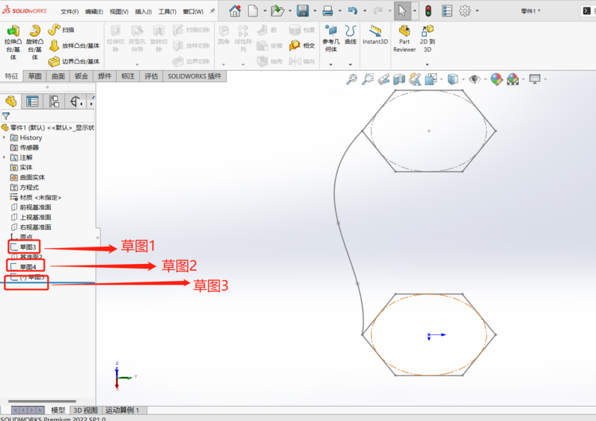
Task: Click the Extruded Boss/Base (拉伸凸台/基体) tool
Action: coord(13,41)
